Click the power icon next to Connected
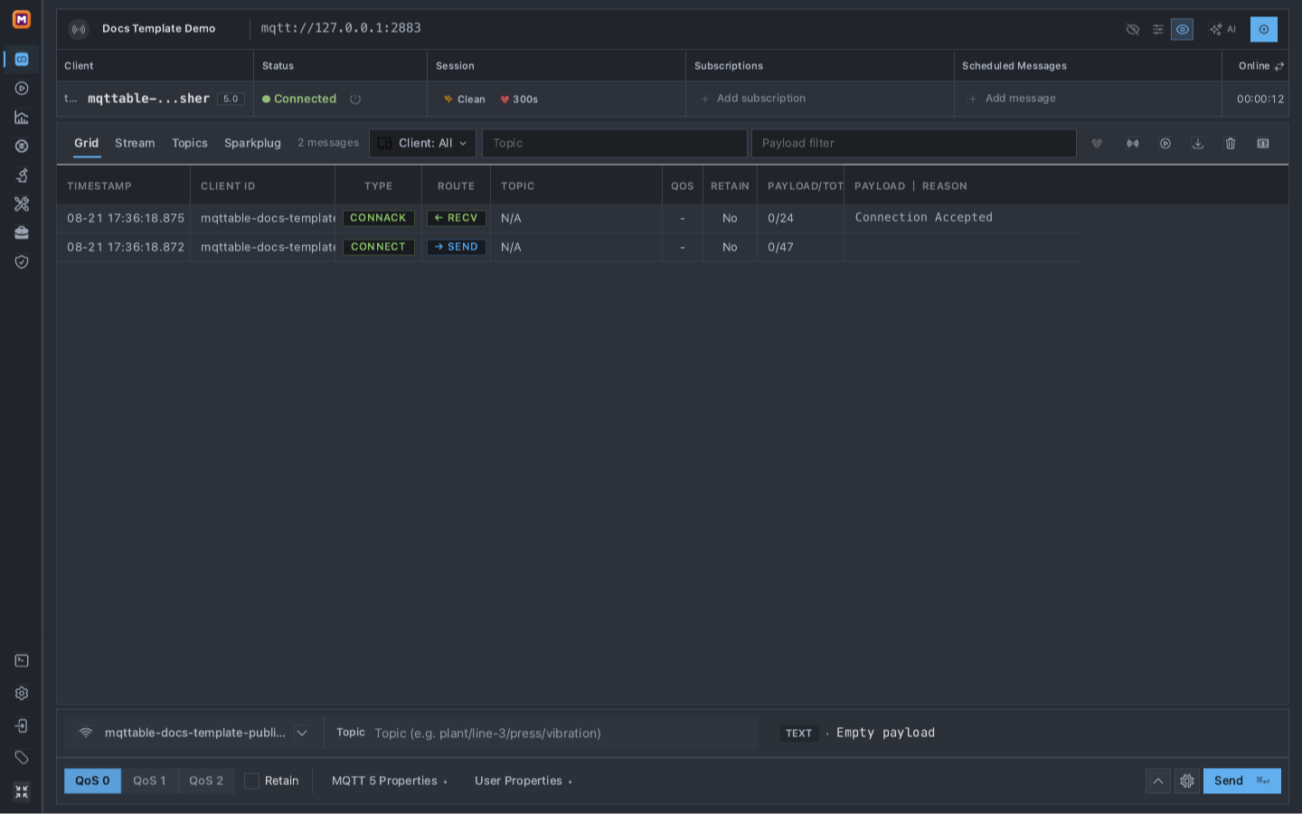This screenshot has width=1302, height=814. (x=355, y=99)
